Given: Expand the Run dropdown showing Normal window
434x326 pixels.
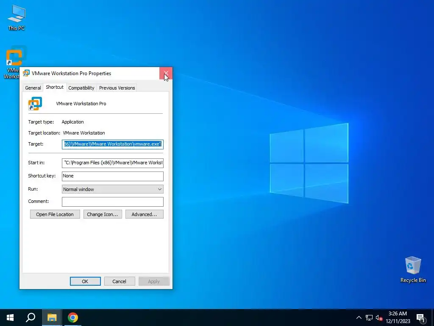Looking at the screenshot, I should pos(113,189).
